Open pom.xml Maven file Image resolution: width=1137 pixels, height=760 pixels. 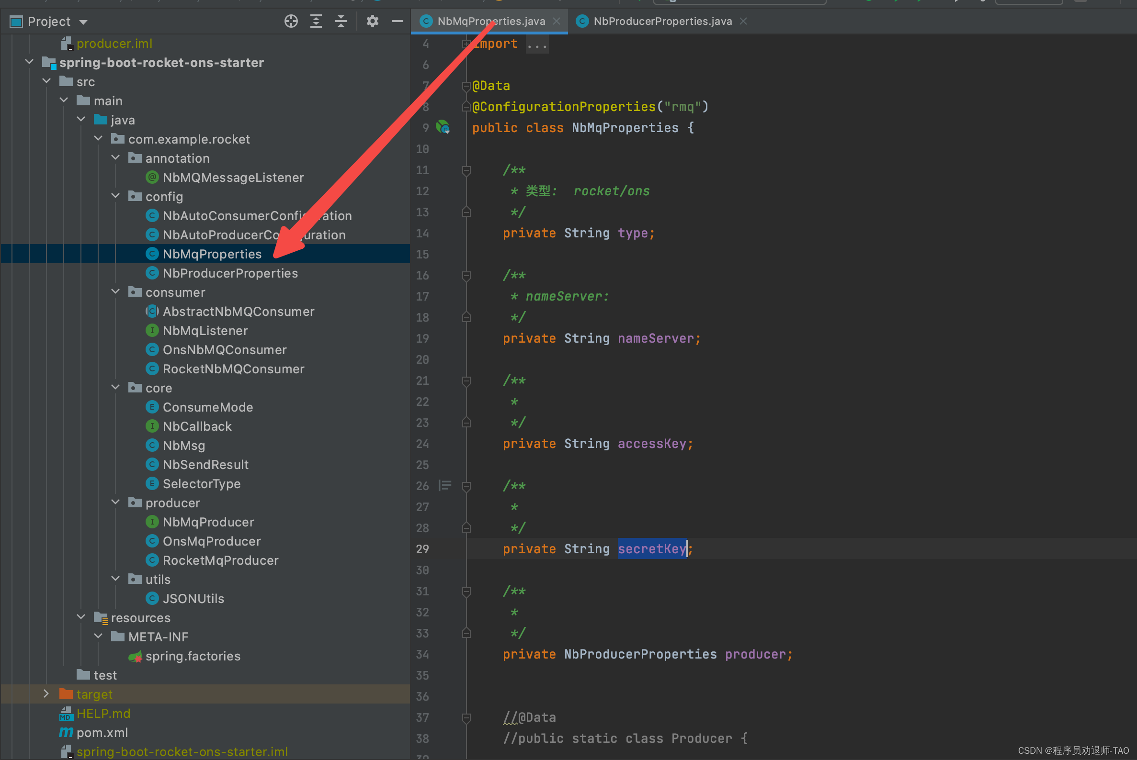(102, 732)
